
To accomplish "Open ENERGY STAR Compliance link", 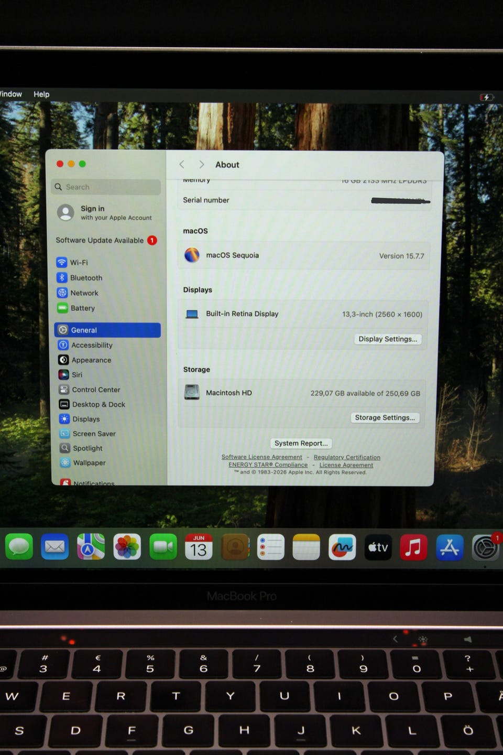I will 268,465.
